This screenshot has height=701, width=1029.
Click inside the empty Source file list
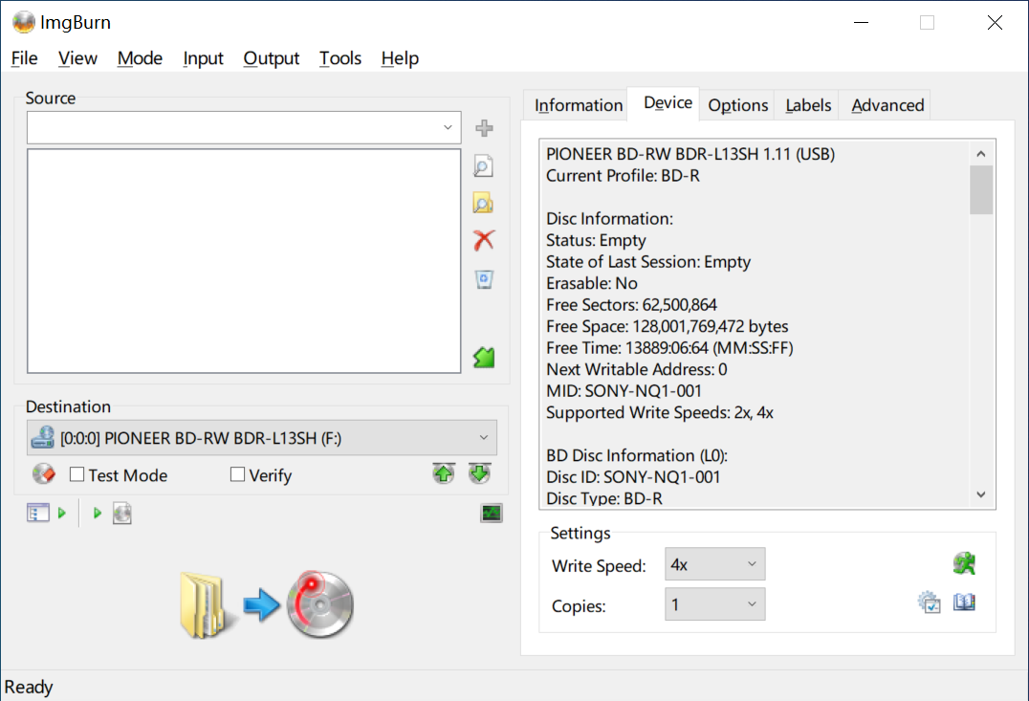click(244, 260)
